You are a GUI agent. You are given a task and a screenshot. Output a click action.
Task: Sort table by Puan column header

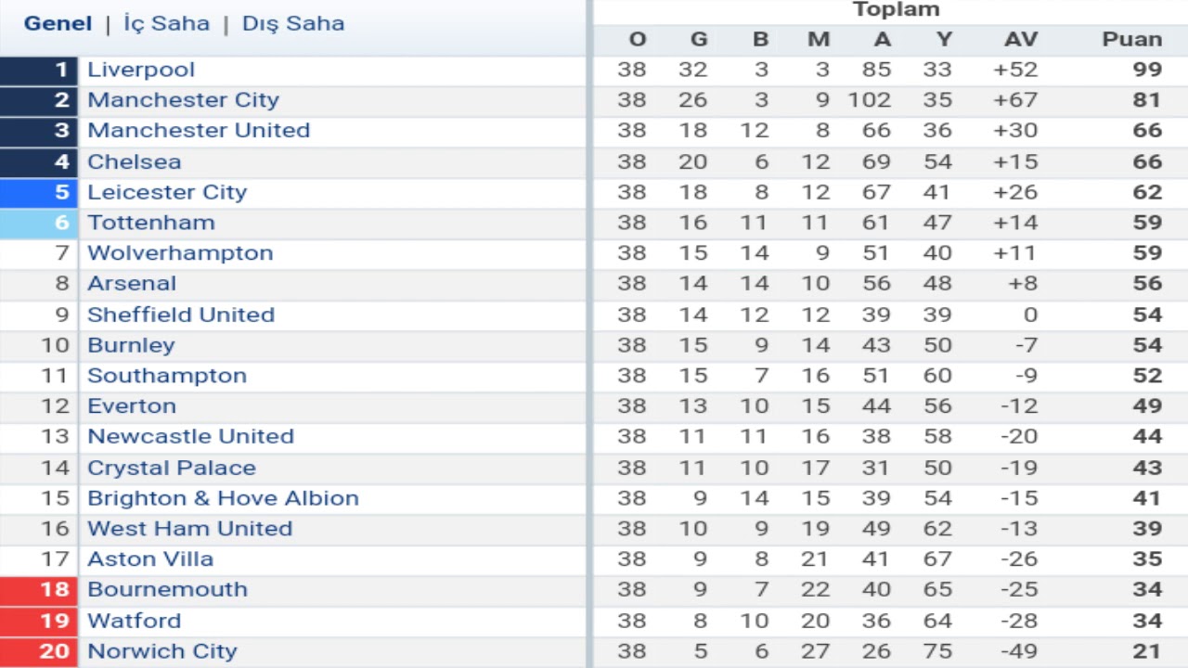click(x=1131, y=39)
